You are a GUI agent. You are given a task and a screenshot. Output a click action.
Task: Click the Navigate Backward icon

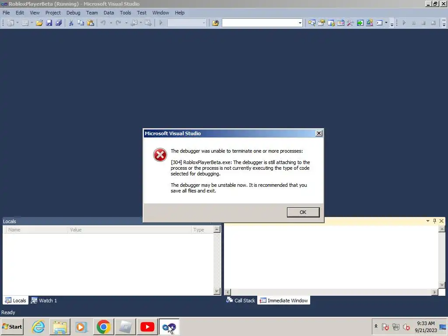pyautogui.click(x=134, y=23)
